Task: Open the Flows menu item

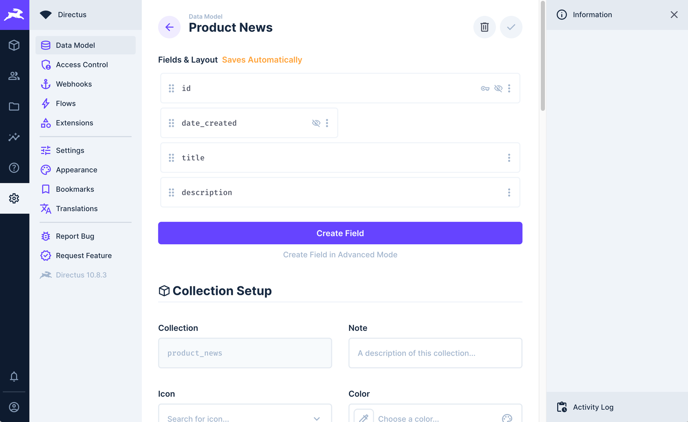Action: [x=66, y=103]
